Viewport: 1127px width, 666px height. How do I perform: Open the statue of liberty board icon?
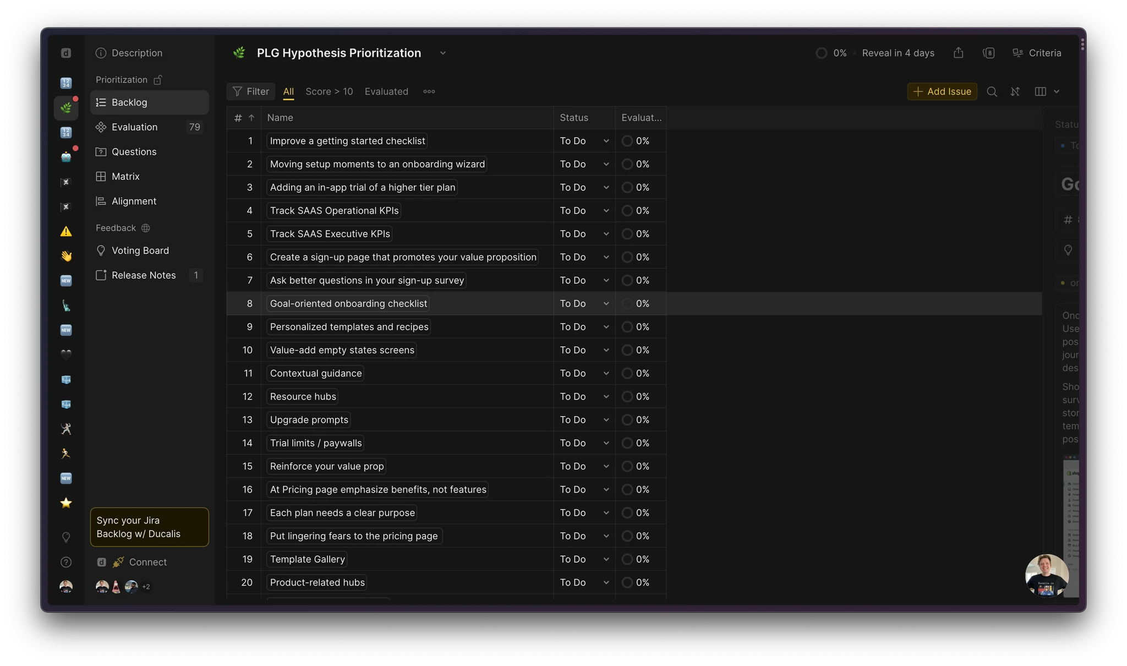click(66, 305)
